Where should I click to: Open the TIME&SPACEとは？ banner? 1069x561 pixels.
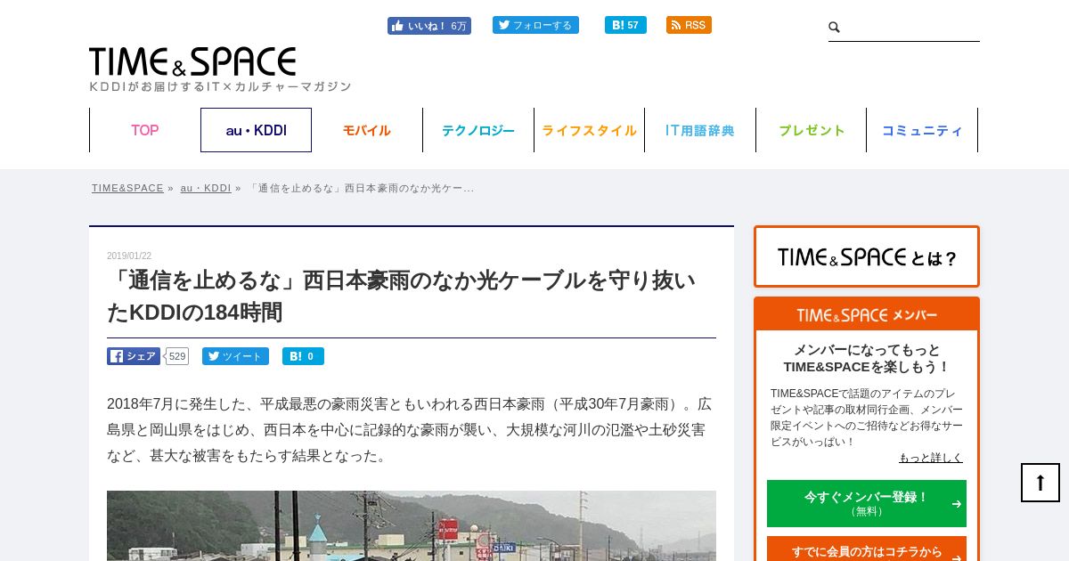pyautogui.click(x=867, y=256)
